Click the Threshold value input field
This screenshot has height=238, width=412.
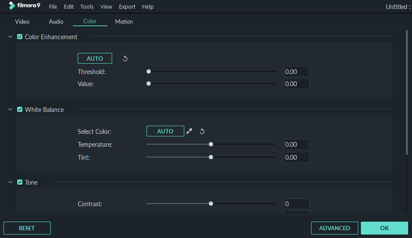(x=297, y=71)
